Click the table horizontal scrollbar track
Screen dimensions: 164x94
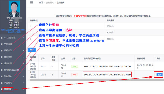(97, 80)
